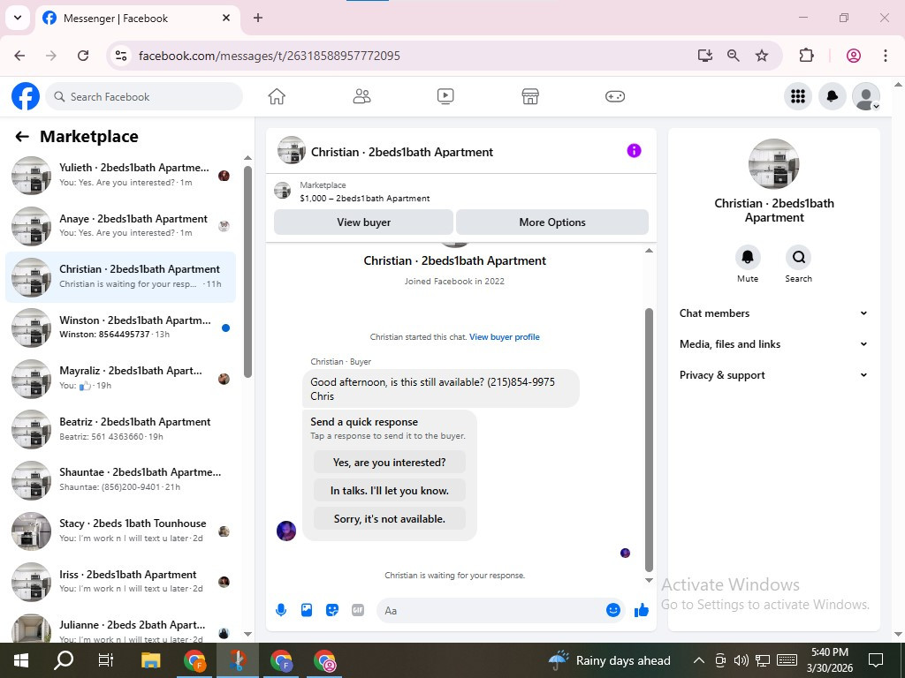Open Mayraliz apartment conversation
The image size is (905, 678).
pos(120,378)
